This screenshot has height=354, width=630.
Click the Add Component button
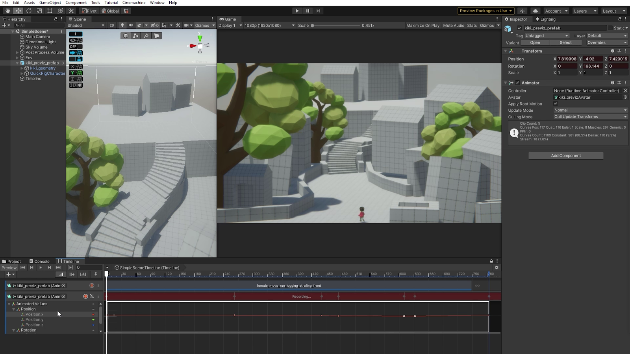coord(566,156)
